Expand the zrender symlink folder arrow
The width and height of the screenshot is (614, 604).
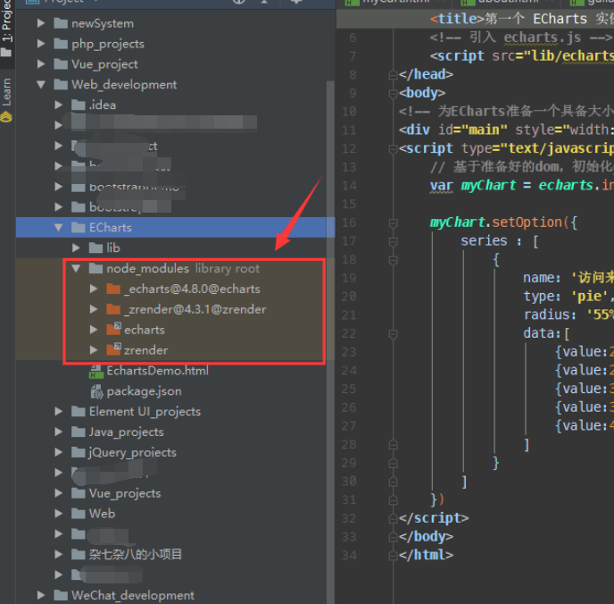tap(94, 350)
